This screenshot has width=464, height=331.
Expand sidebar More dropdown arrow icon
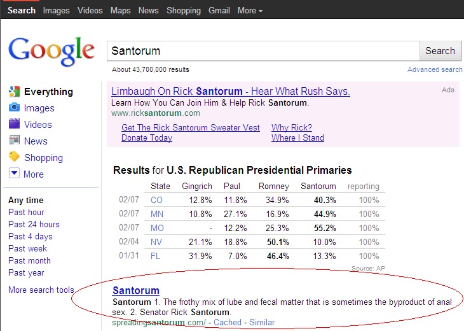pos(14,173)
